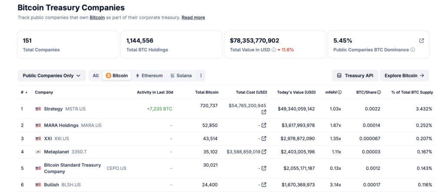Click the flag beside Bitcoin Standard Treasury Company
445x192 pixels.
tap(38, 168)
